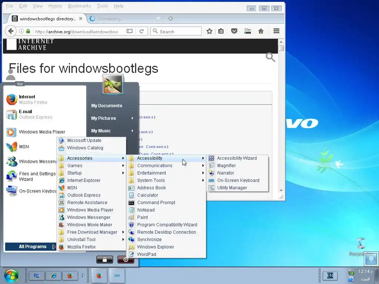379x284 pixels.
Task: Click the Internet Explorer quick launch icon
Action: (x=53, y=275)
